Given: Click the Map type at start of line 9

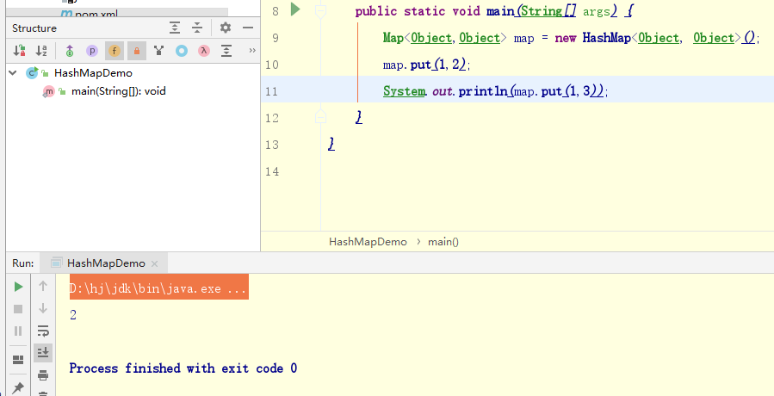Looking at the screenshot, I should click(393, 38).
